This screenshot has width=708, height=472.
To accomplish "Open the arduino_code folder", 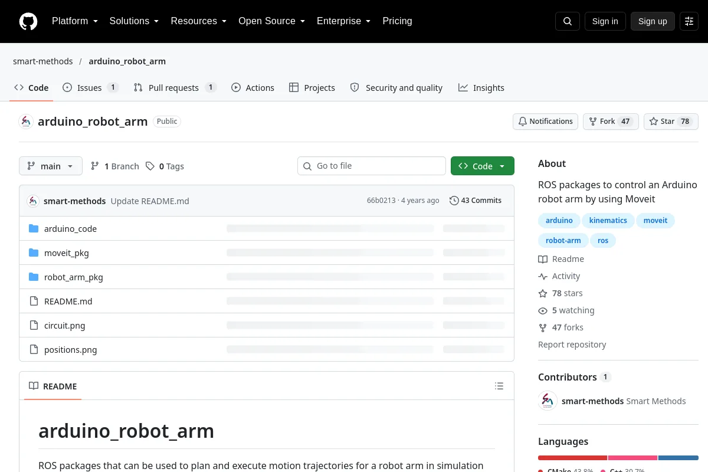I will 70,229.
